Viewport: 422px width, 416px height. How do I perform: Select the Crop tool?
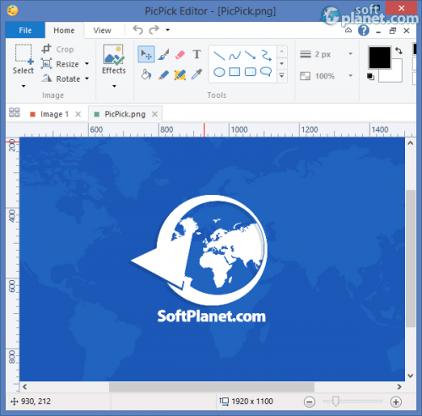(x=57, y=49)
